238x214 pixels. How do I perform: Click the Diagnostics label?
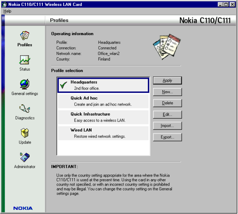pos(25,118)
